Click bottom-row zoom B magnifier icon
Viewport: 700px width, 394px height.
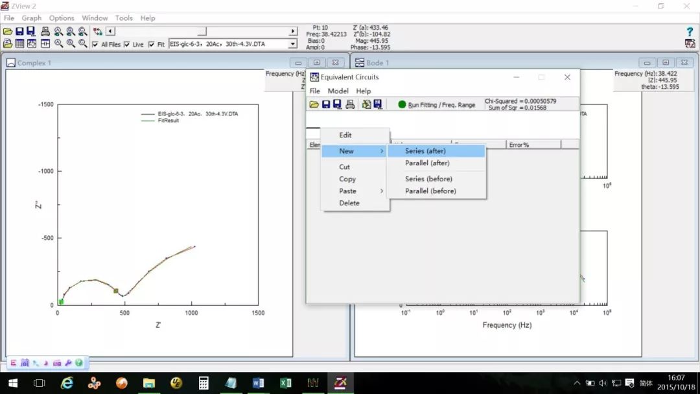click(71, 43)
